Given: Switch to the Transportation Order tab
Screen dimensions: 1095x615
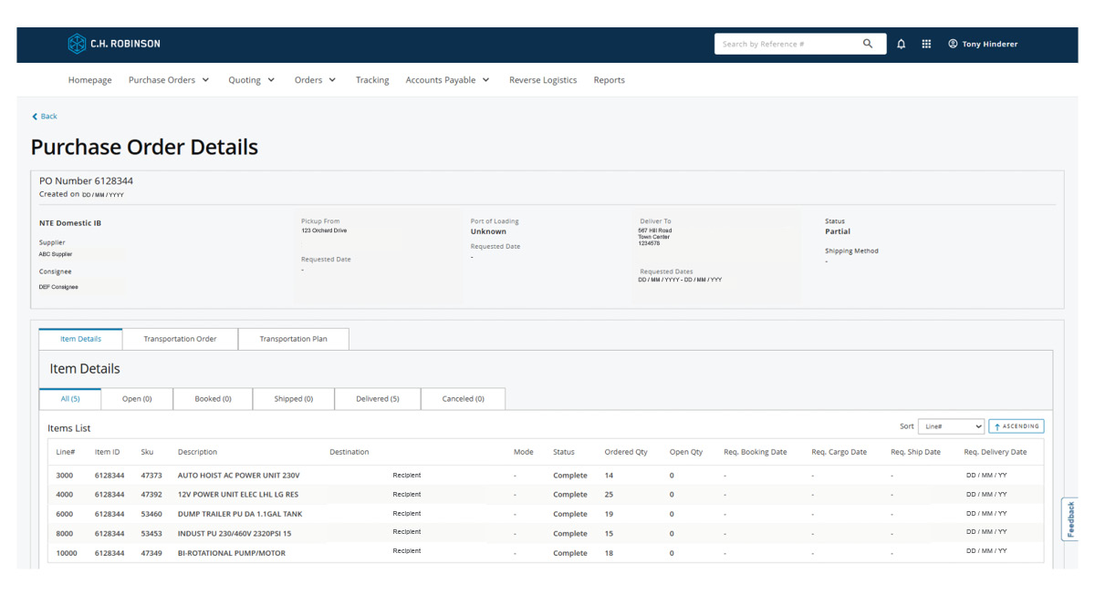Looking at the screenshot, I should (180, 338).
